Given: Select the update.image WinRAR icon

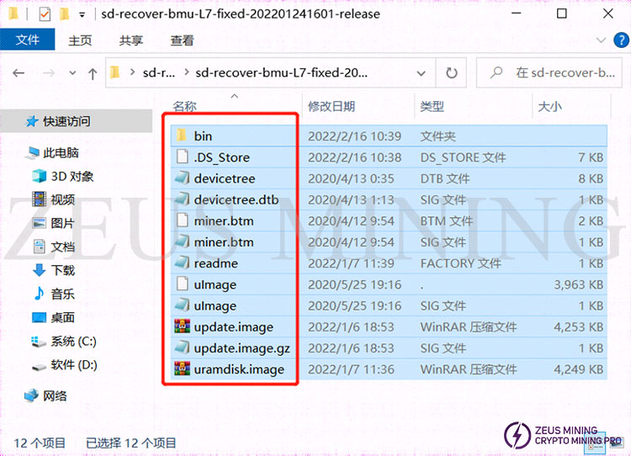Looking at the screenshot, I should point(183,326).
